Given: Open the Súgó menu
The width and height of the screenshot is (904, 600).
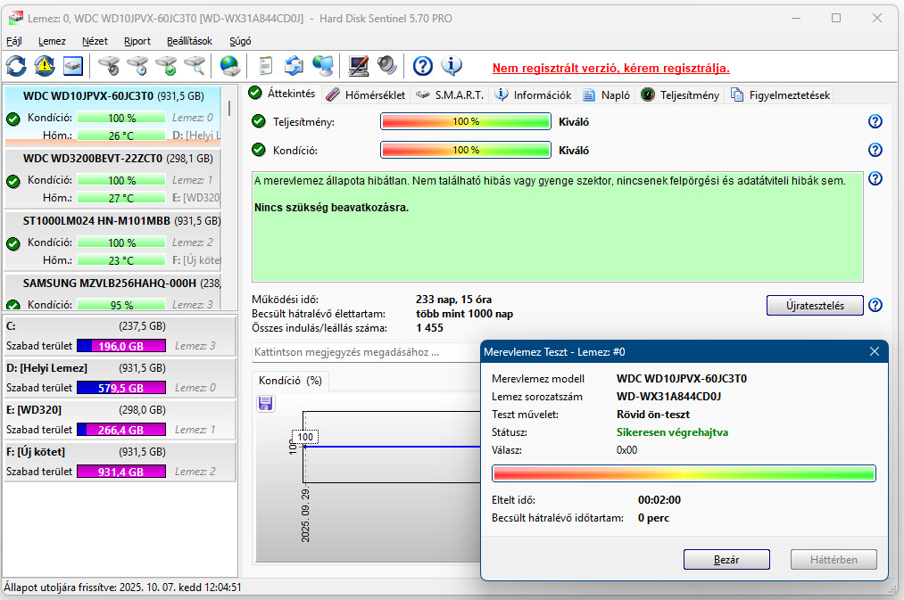Looking at the screenshot, I should pyautogui.click(x=240, y=42).
